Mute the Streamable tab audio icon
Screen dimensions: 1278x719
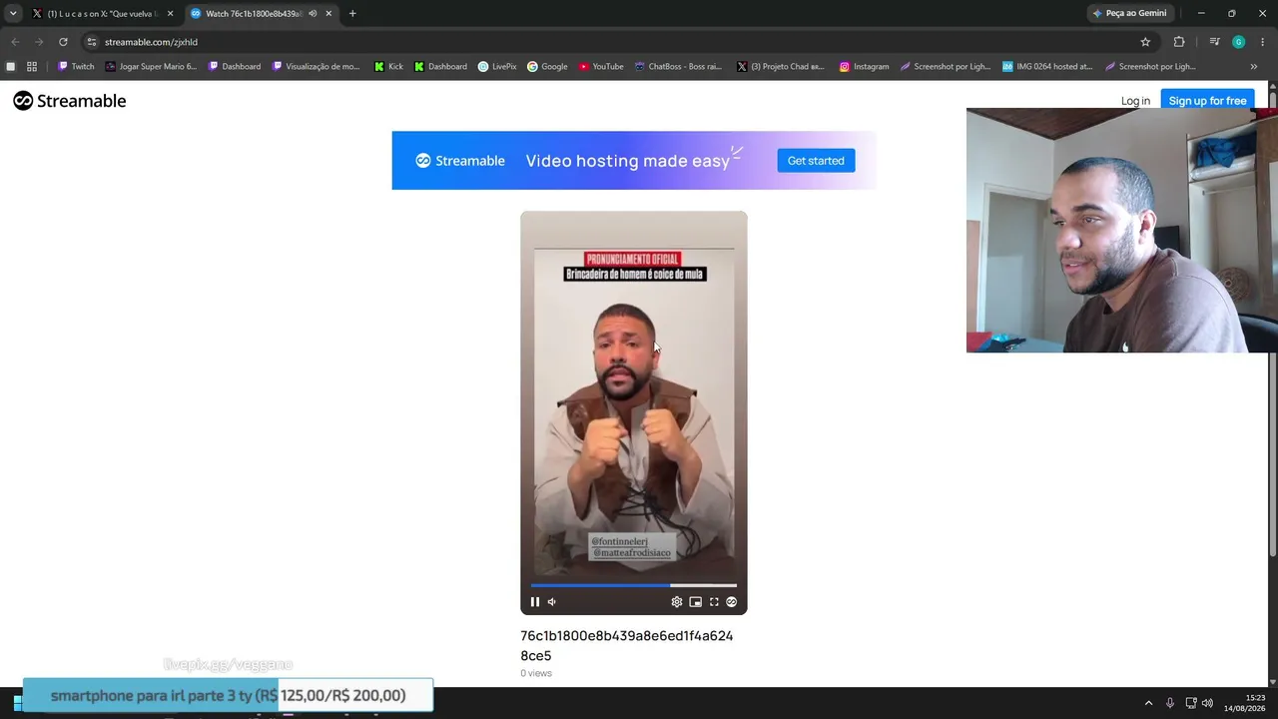(313, 14)
